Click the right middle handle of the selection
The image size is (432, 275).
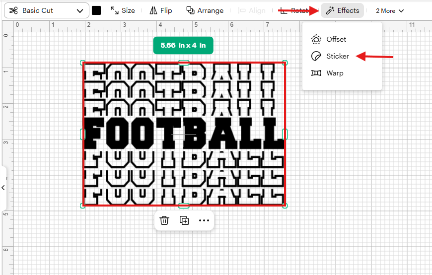pos(285,134)
